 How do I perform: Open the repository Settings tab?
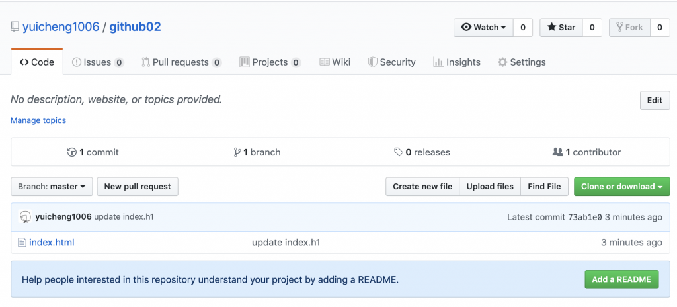point(522,62)
